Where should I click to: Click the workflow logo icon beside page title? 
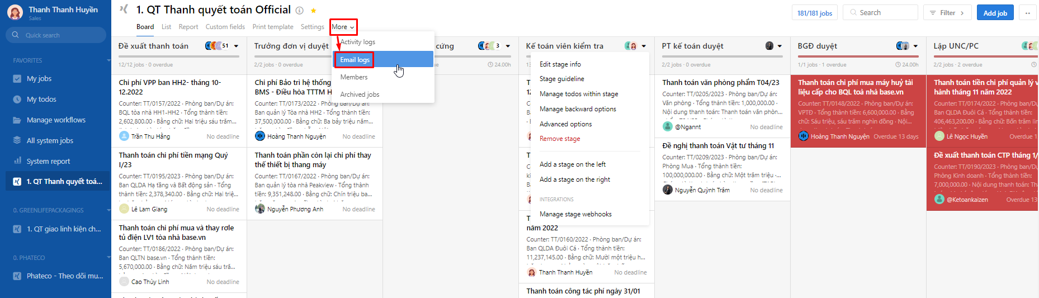coord(124,9)
